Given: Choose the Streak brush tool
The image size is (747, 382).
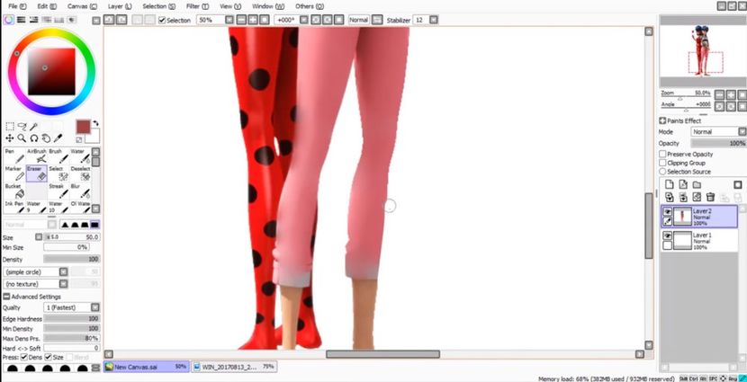Looking at the screenshot, I should 59,191.
